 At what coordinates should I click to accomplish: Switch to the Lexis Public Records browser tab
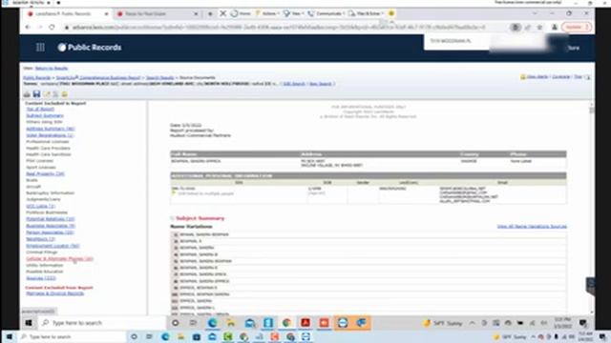click(x=67, y=13)
